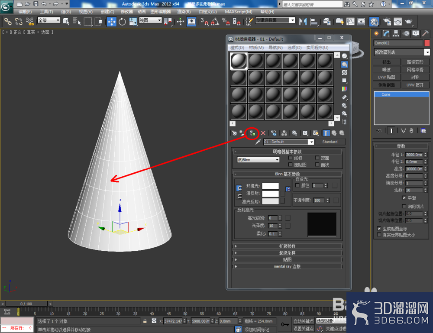Expand the mental ray 连接 rollout
Viewport: 433px width, 333px height.
point(287,266)
